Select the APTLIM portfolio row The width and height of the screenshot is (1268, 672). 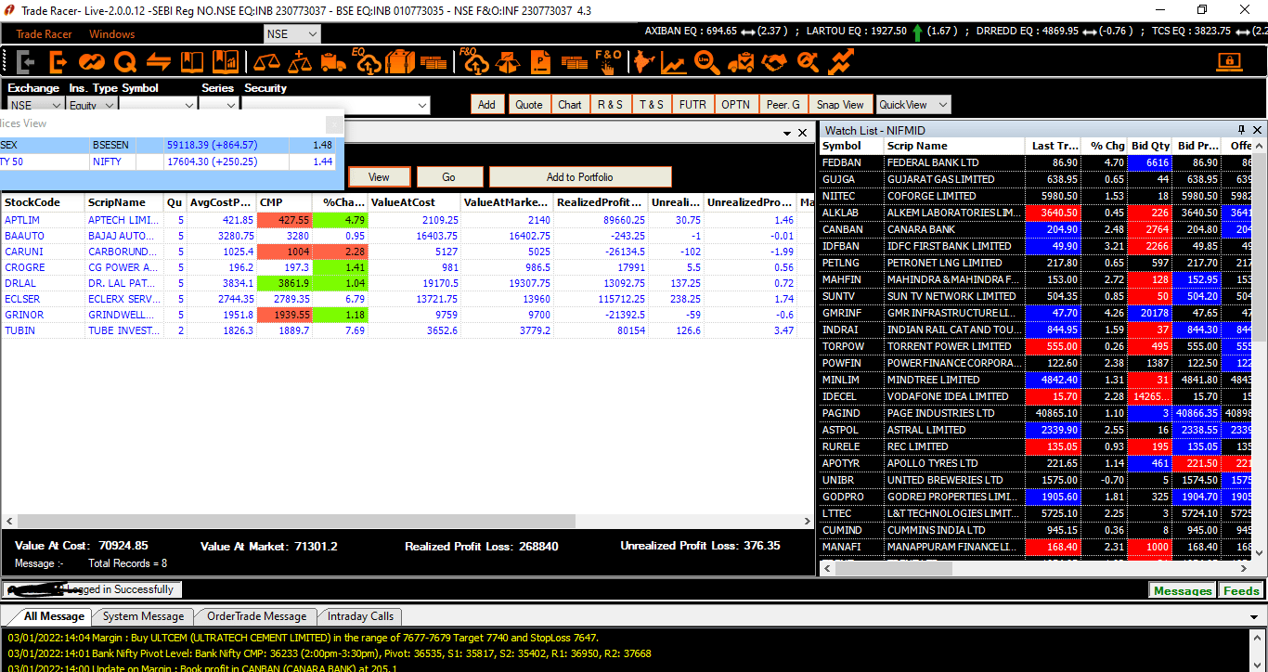pos(408,220)
